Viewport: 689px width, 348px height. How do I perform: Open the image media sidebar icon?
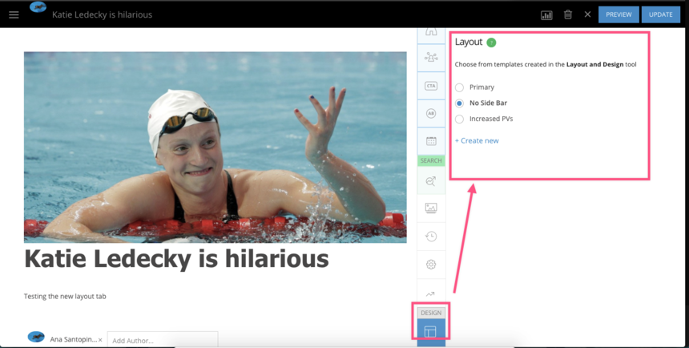431,208
